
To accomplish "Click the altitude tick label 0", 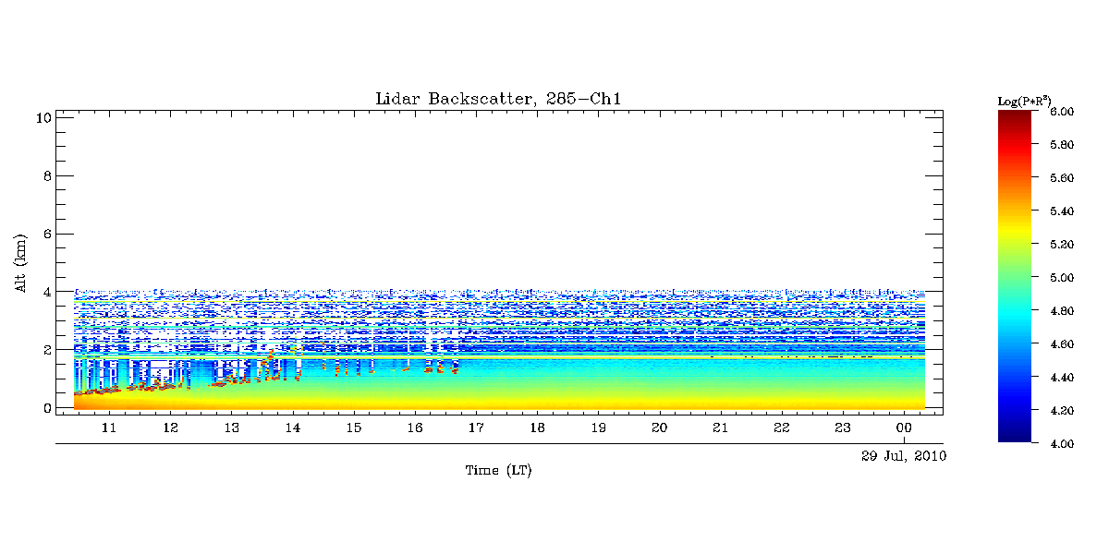I will coord(45,408).
